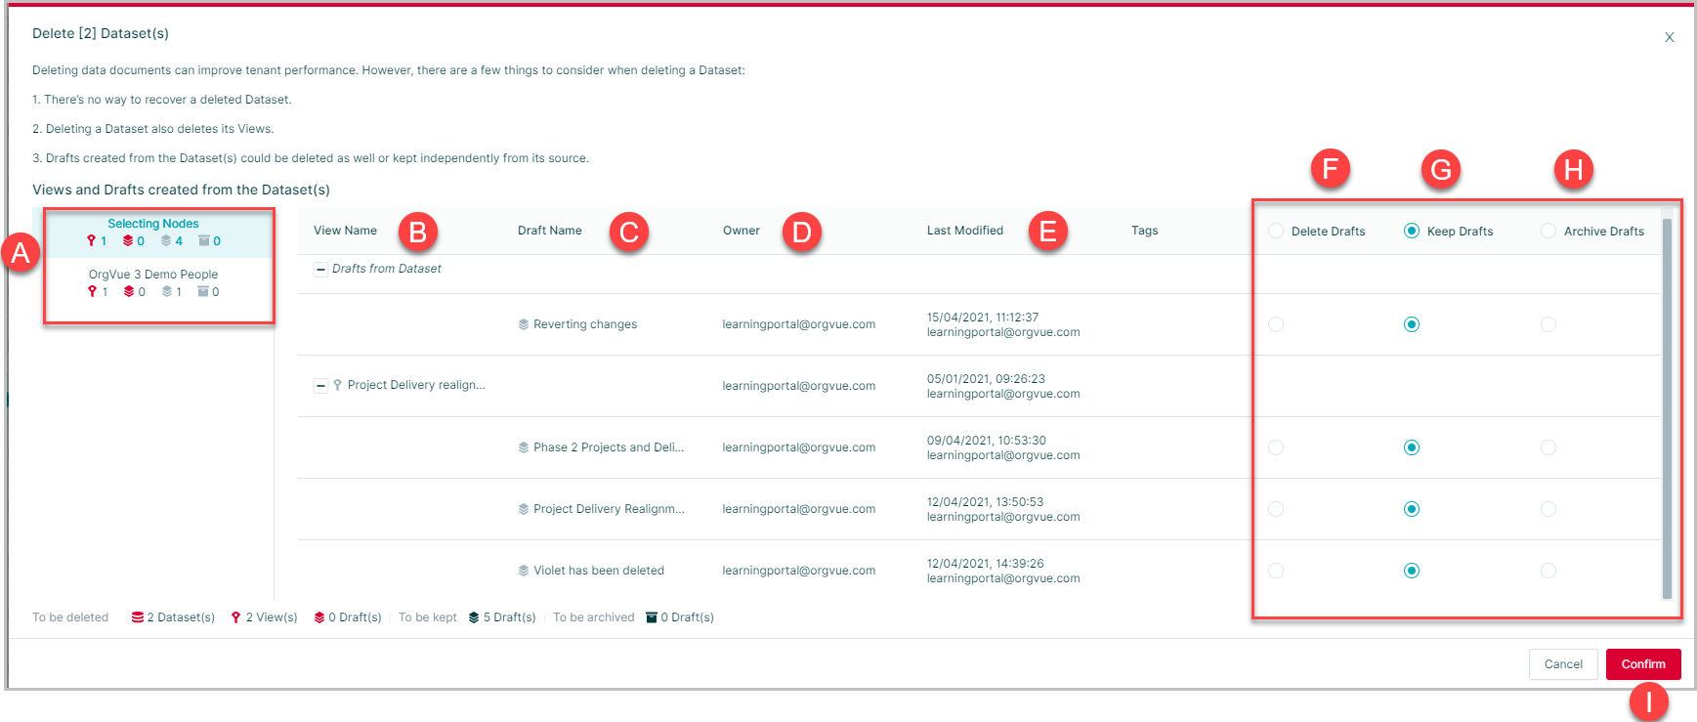
Task: Click the 15/04/2021, 11:12:37 modified date
Action: [983, 318]
